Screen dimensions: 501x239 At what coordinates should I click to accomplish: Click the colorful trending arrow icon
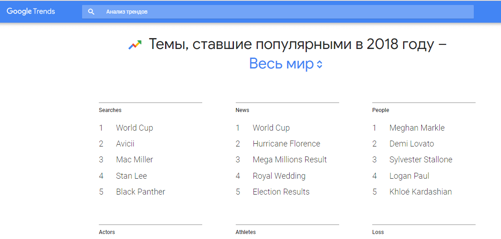135,45
